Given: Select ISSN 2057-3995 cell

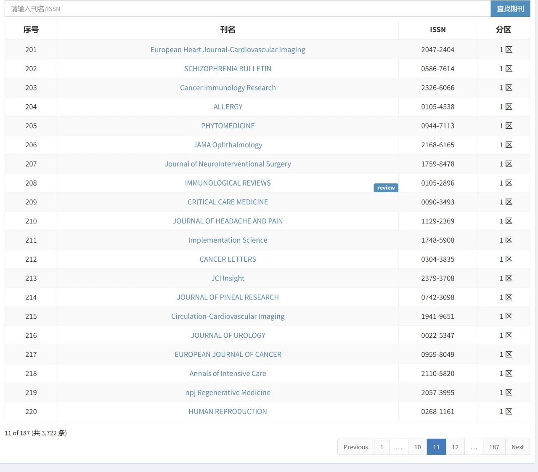Looking at the screenshot, I should [x=438, y=392].
